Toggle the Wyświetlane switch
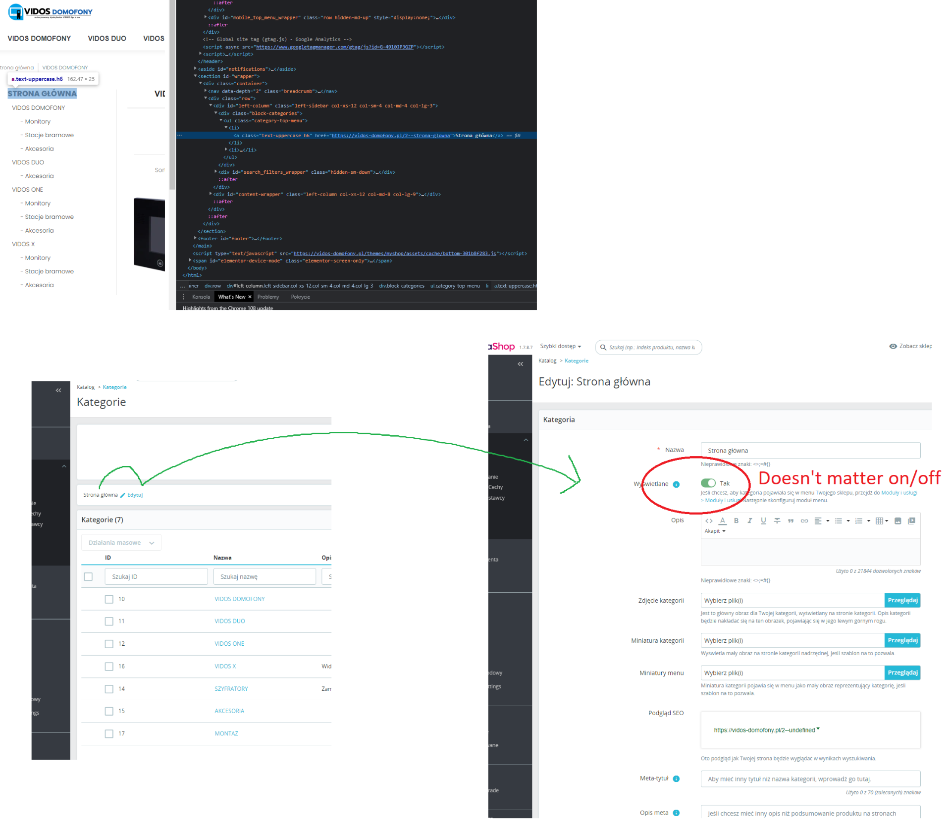The height and width of the screenshot is (828, 951). tap(708, 483)
